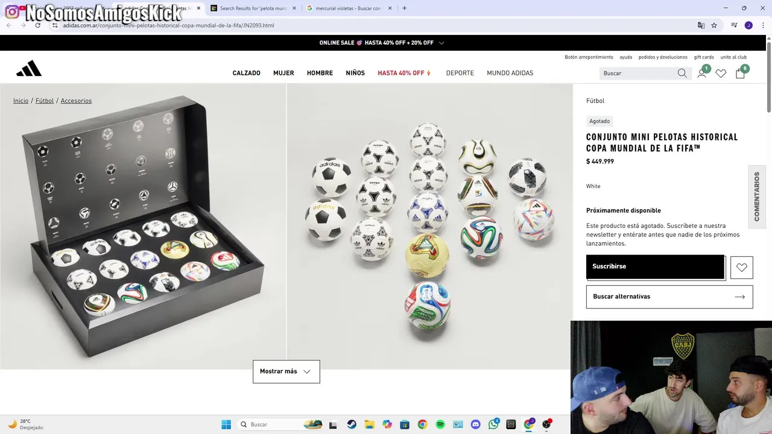Open the wishlist heart icon in header
772x434 pixels.
(721, 73)
